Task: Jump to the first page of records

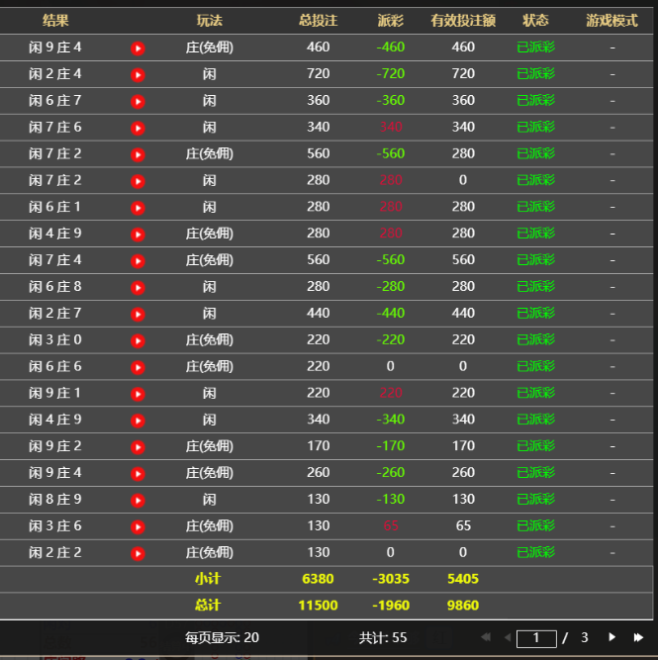Action: click(485, 637)
